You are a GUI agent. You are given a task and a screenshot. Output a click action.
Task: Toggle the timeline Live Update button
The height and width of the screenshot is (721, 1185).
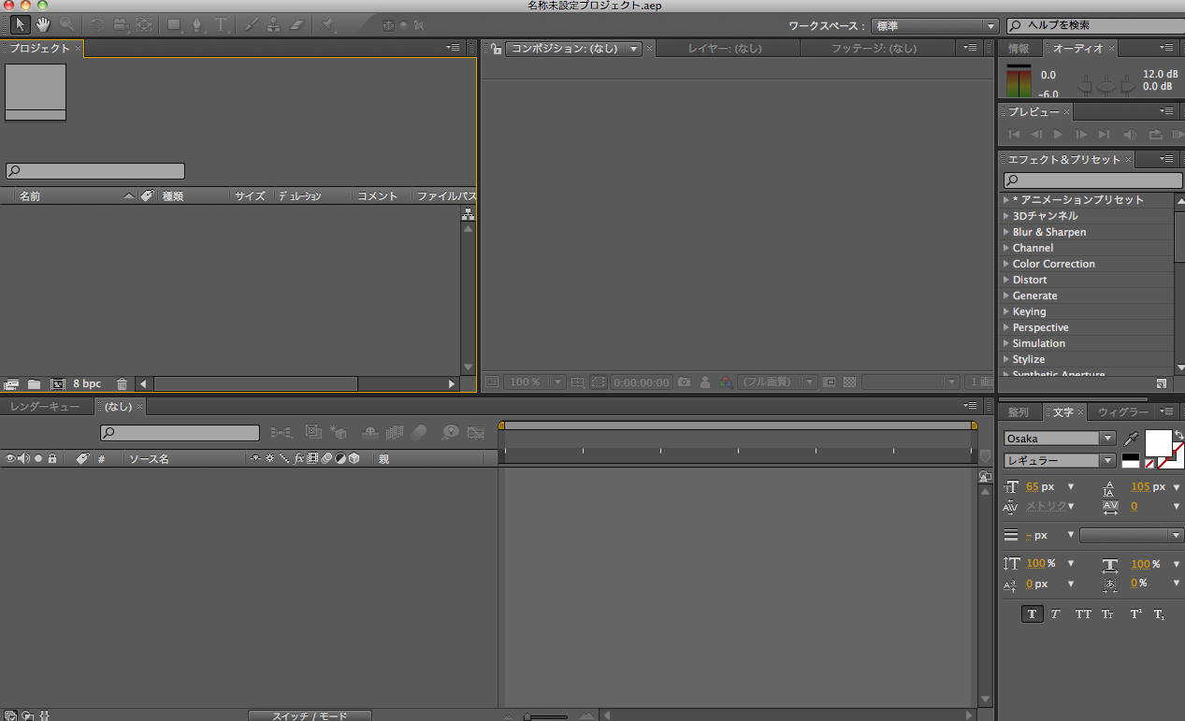pyautogui.click(x=313, y=432)
